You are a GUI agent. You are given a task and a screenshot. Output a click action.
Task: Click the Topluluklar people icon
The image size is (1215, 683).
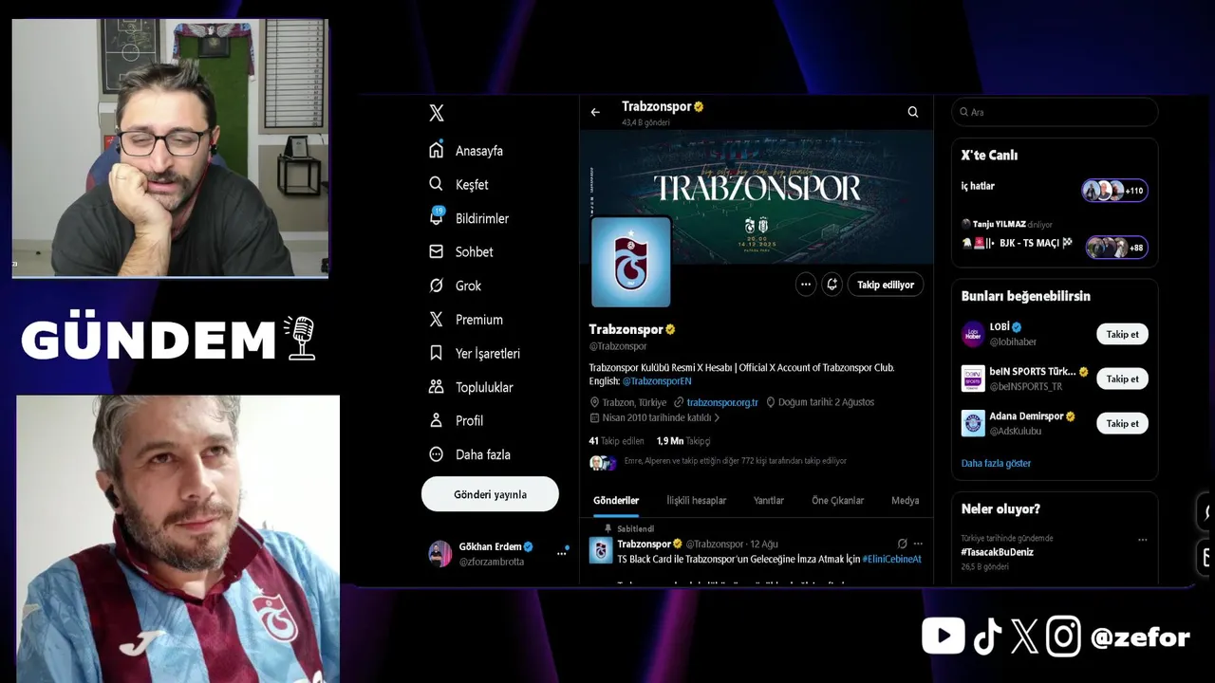tap(436, 387)
